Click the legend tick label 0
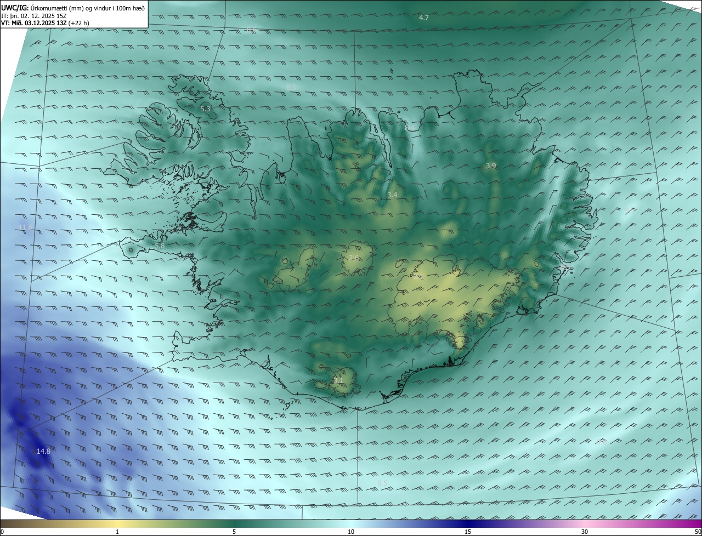 click(x=2, y=532)
